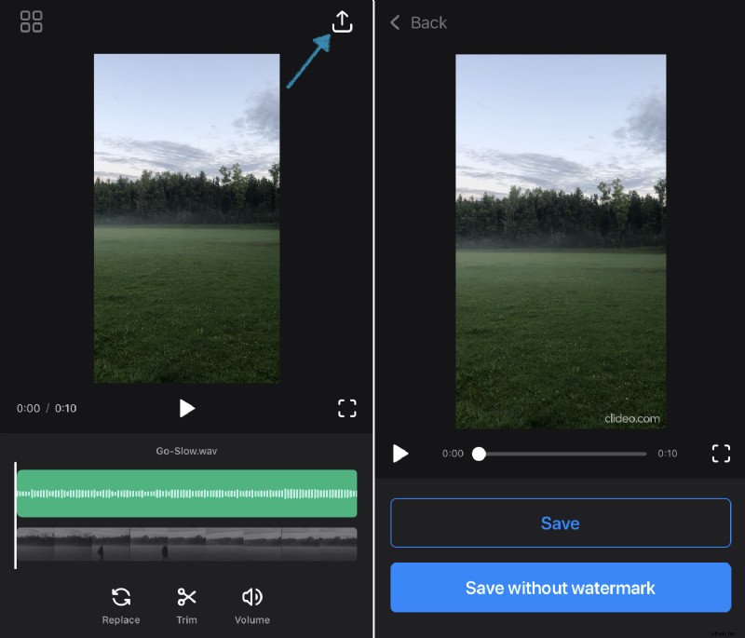745x638 pixels.
Task: Save the video with watermark
Action: [560, 523]
